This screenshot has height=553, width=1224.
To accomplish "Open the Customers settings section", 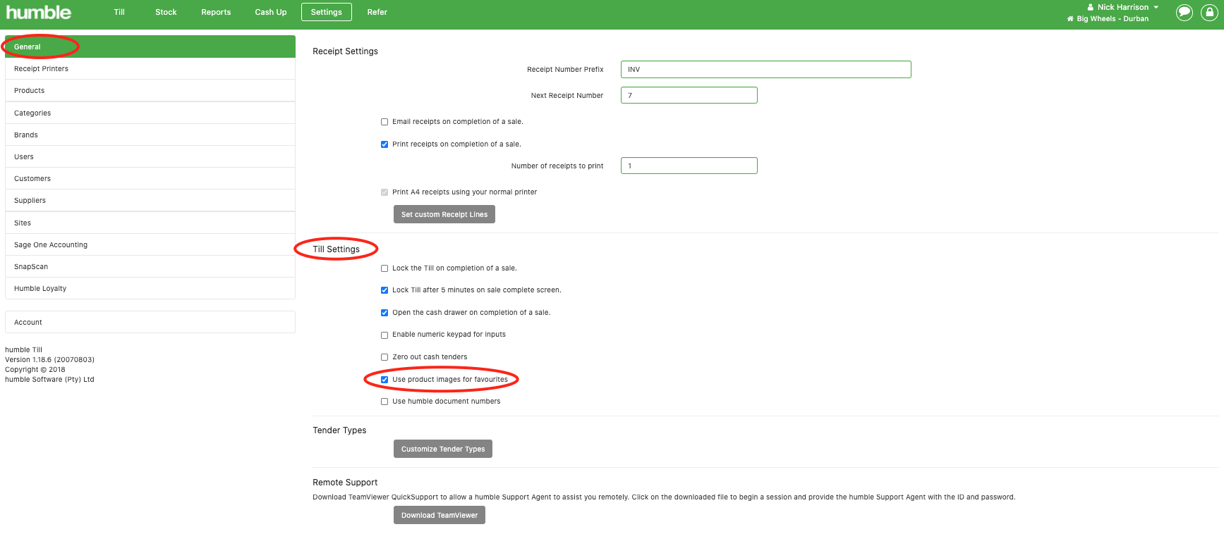I will [150, 178].
